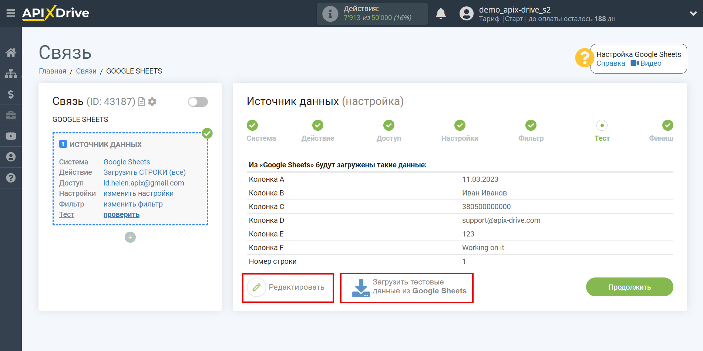The height and width of the screenshot is (351, 703).
Task: Select the value support@apix-drive.com
Action: pos(501,220)
